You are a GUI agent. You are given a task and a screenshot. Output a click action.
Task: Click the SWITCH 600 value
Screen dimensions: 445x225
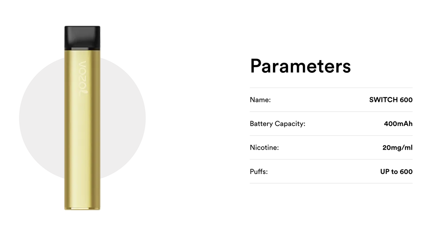tap(391, 100)
